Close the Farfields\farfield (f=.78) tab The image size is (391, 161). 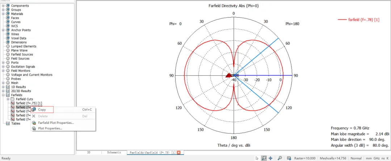tap(178, 153)
